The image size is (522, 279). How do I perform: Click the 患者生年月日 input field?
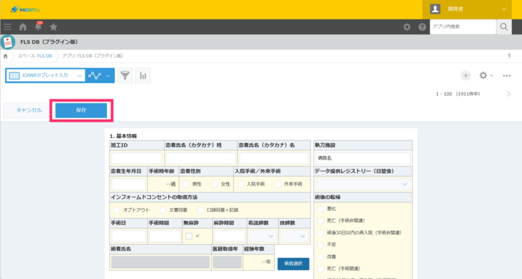tap(129, 184)
